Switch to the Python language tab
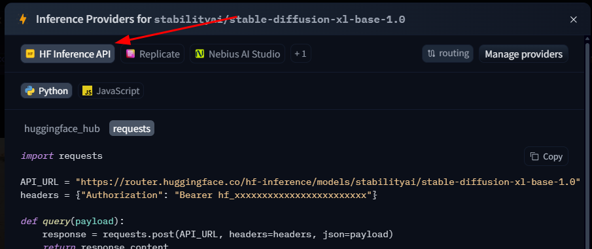This screenshot has width=592, height=249. click(x=46, y=91)
